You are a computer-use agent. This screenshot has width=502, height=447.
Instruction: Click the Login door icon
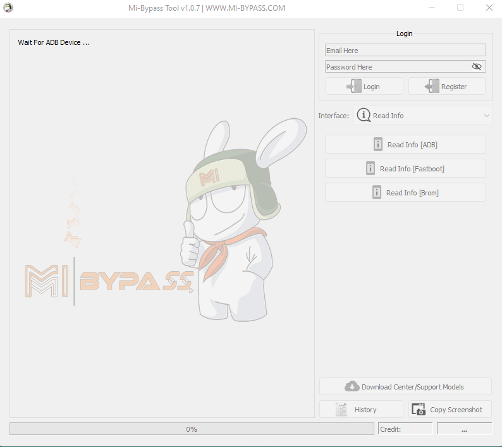click(354, 86)
